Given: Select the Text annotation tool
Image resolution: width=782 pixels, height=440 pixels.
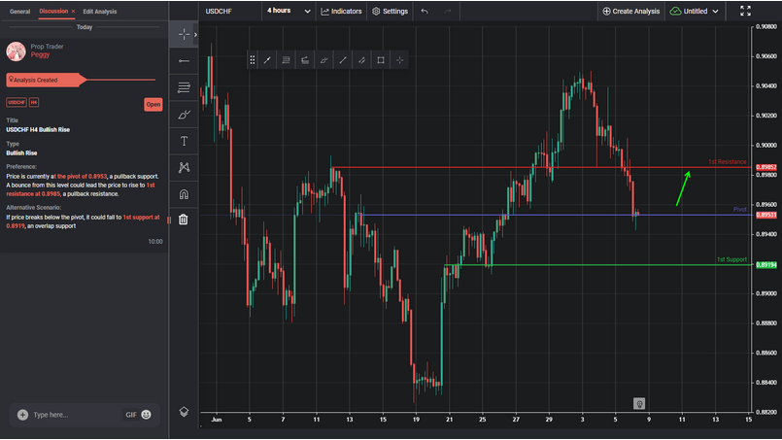Looking at the screenshot, I should click(184, 141).
